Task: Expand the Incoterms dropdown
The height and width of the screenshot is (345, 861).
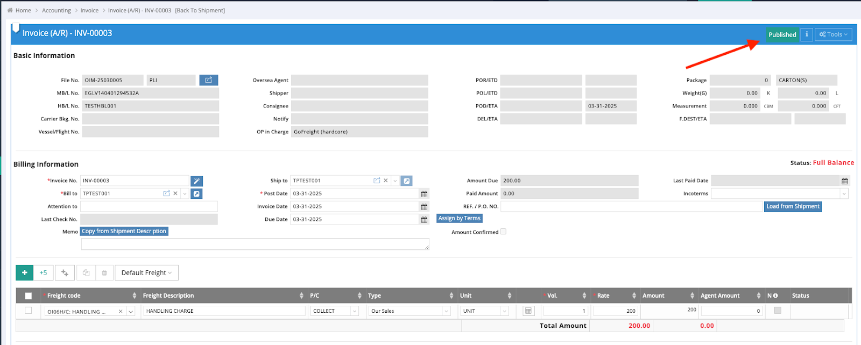Action: pos(843,194)
